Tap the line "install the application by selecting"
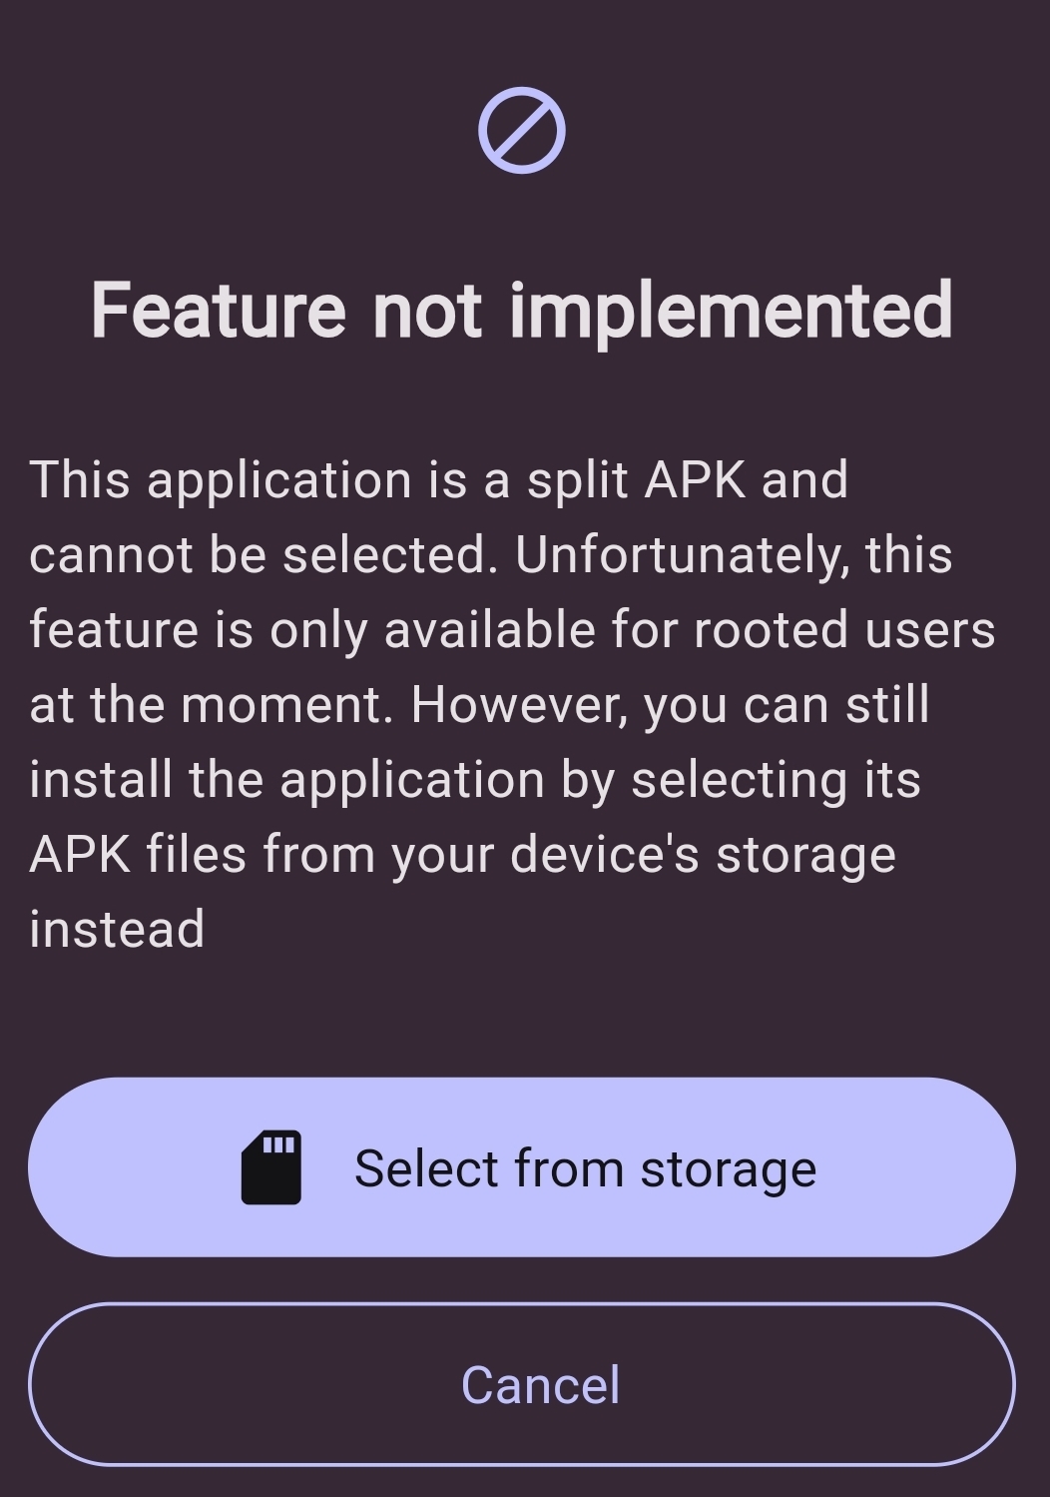1050x1497 pixels. click(x=474, y=780)
